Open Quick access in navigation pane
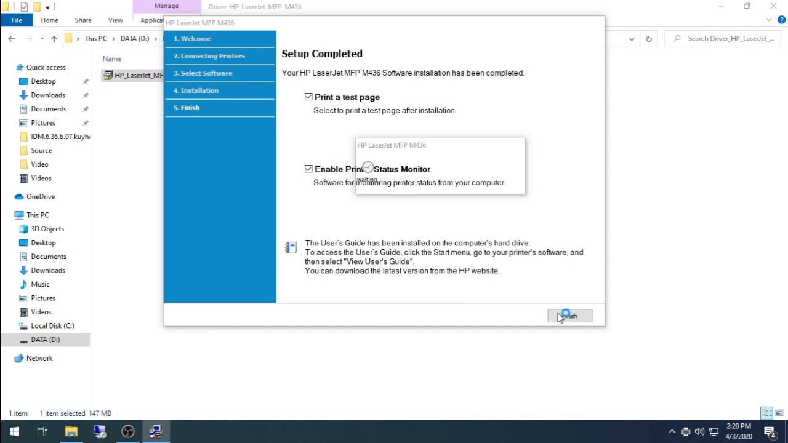 click(46, 68)
